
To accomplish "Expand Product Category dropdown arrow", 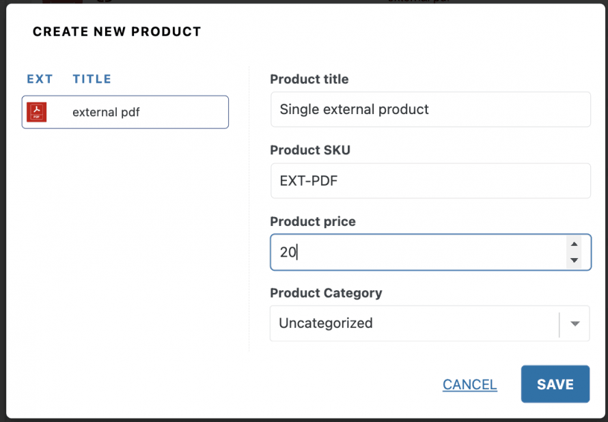I will [x=575, y=324].
